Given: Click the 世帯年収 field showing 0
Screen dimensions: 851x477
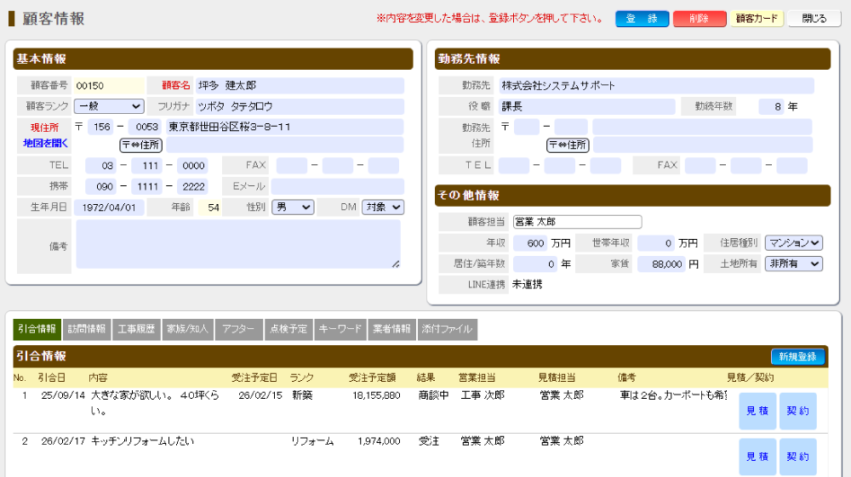Looking at the screenshot, I should (655, 243).
